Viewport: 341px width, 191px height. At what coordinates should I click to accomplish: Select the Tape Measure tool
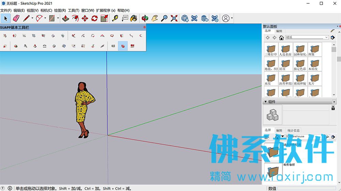[115, 18]
